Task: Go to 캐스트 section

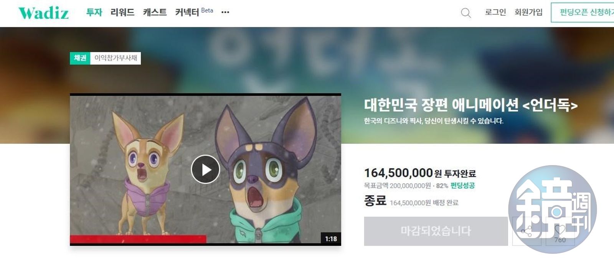Action: point(155,12)
